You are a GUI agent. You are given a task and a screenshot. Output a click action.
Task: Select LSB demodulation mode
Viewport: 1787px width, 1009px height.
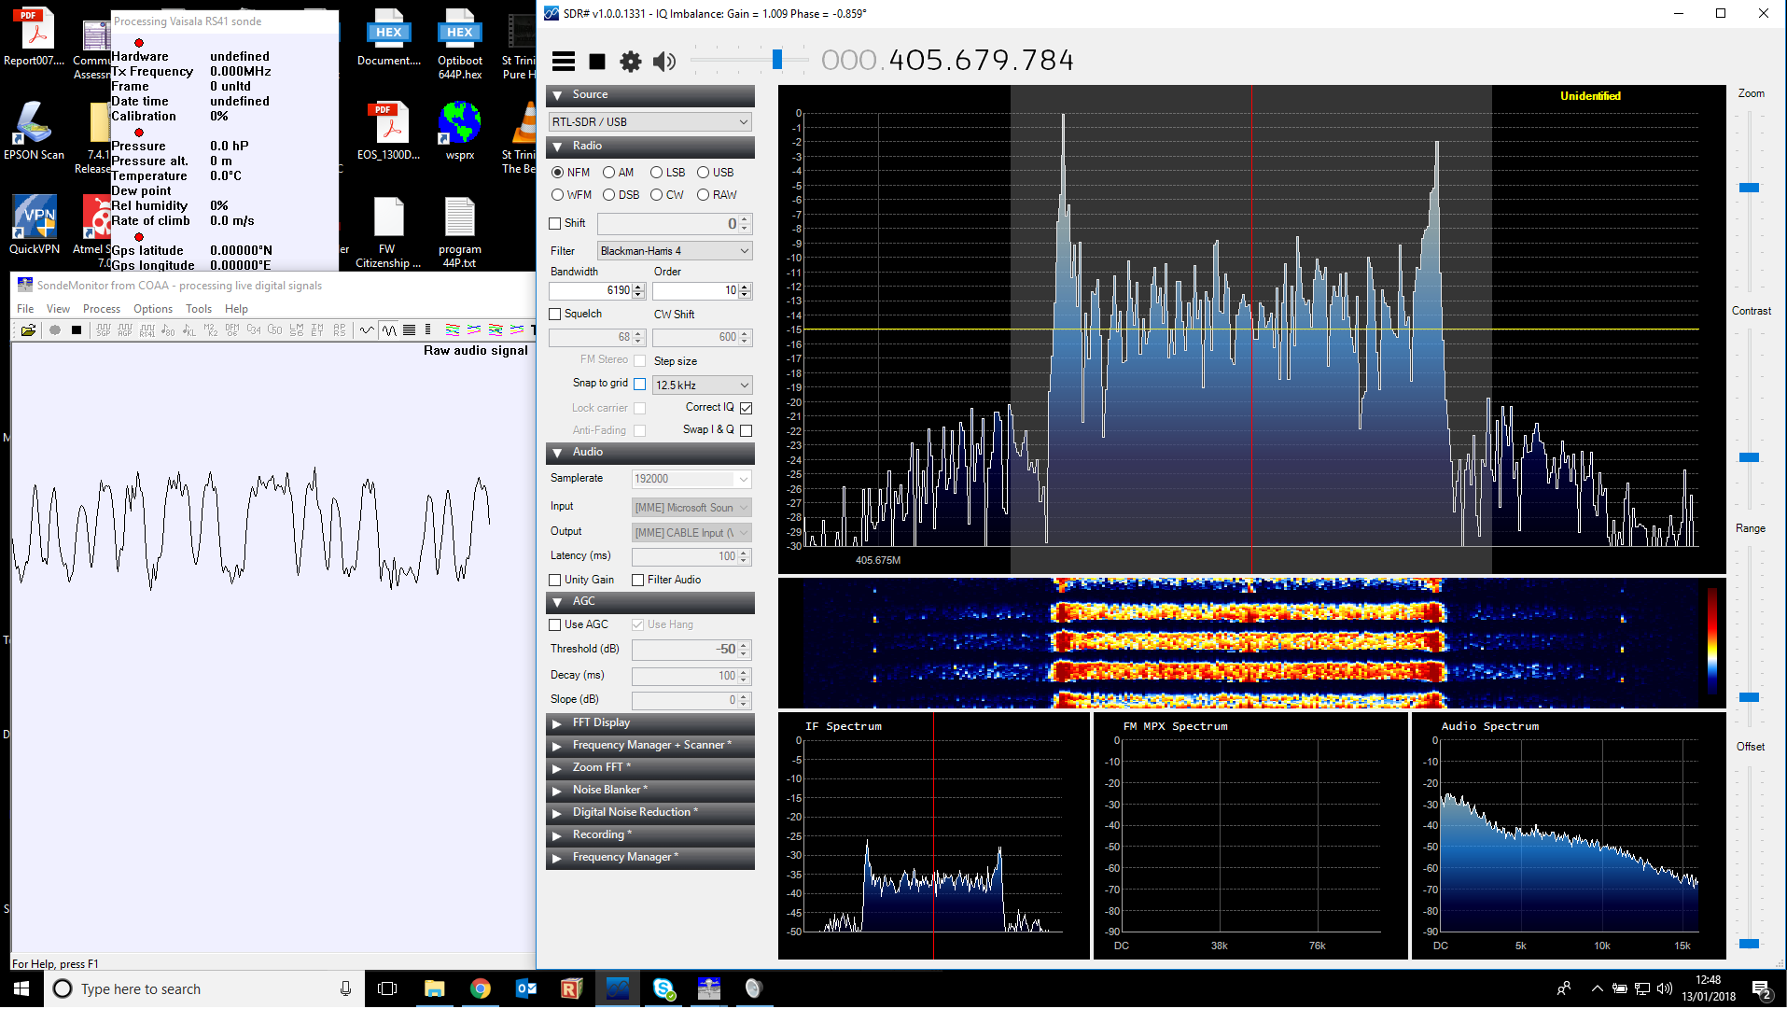point(657,173)
